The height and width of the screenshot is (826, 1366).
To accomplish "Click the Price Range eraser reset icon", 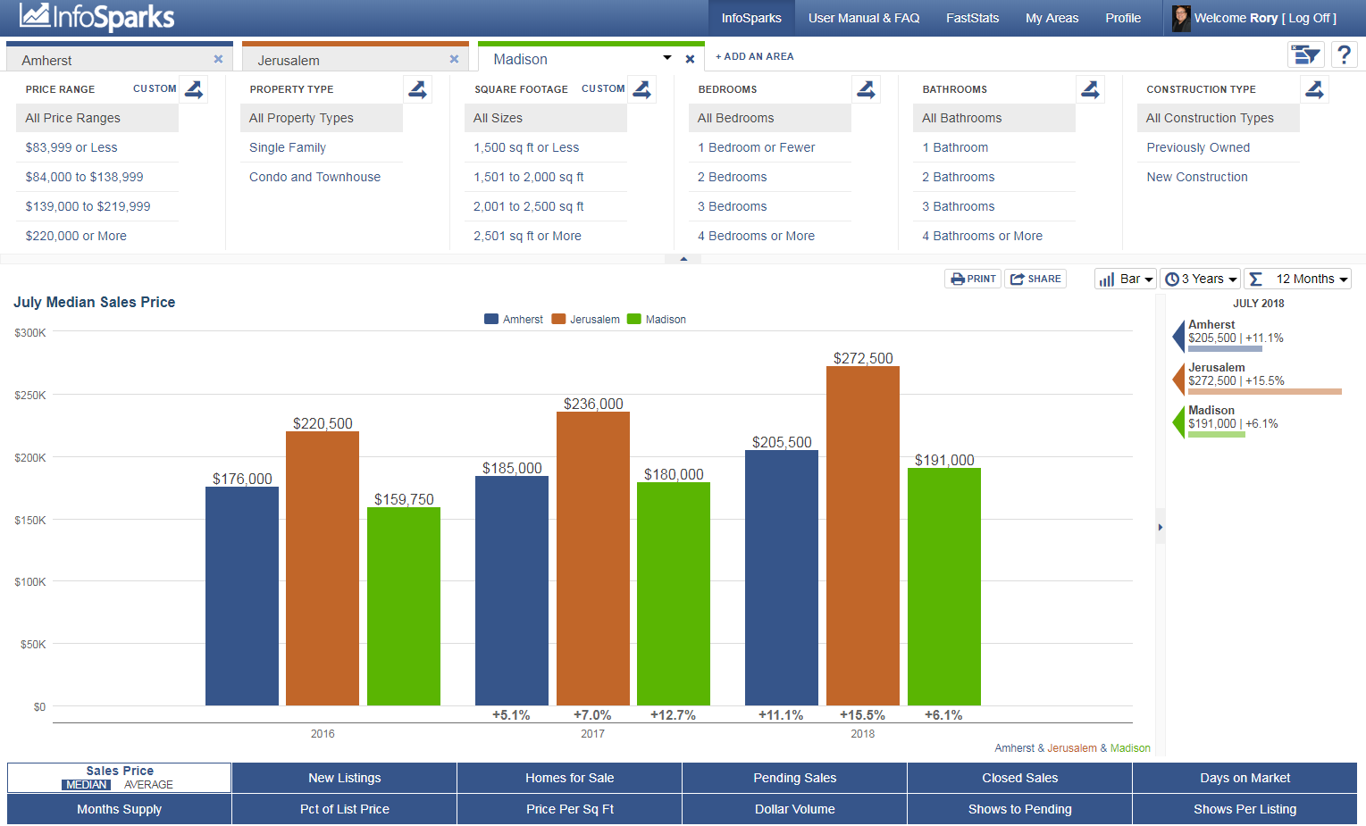I will pos(194,89).
